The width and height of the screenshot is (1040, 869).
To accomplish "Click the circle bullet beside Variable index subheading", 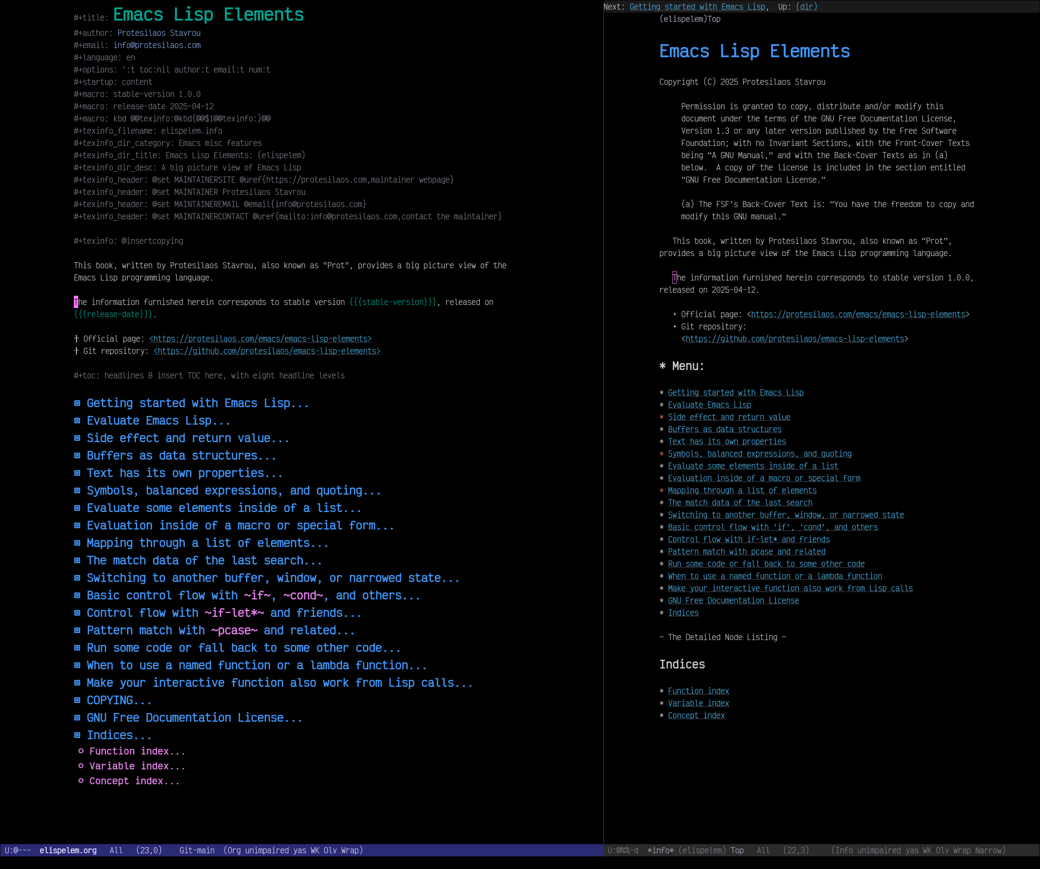I will 81,766.
